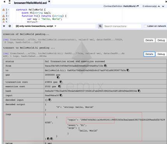
Task: Go to the previous reference with the up chevron
Action: [x=159, y=6]
